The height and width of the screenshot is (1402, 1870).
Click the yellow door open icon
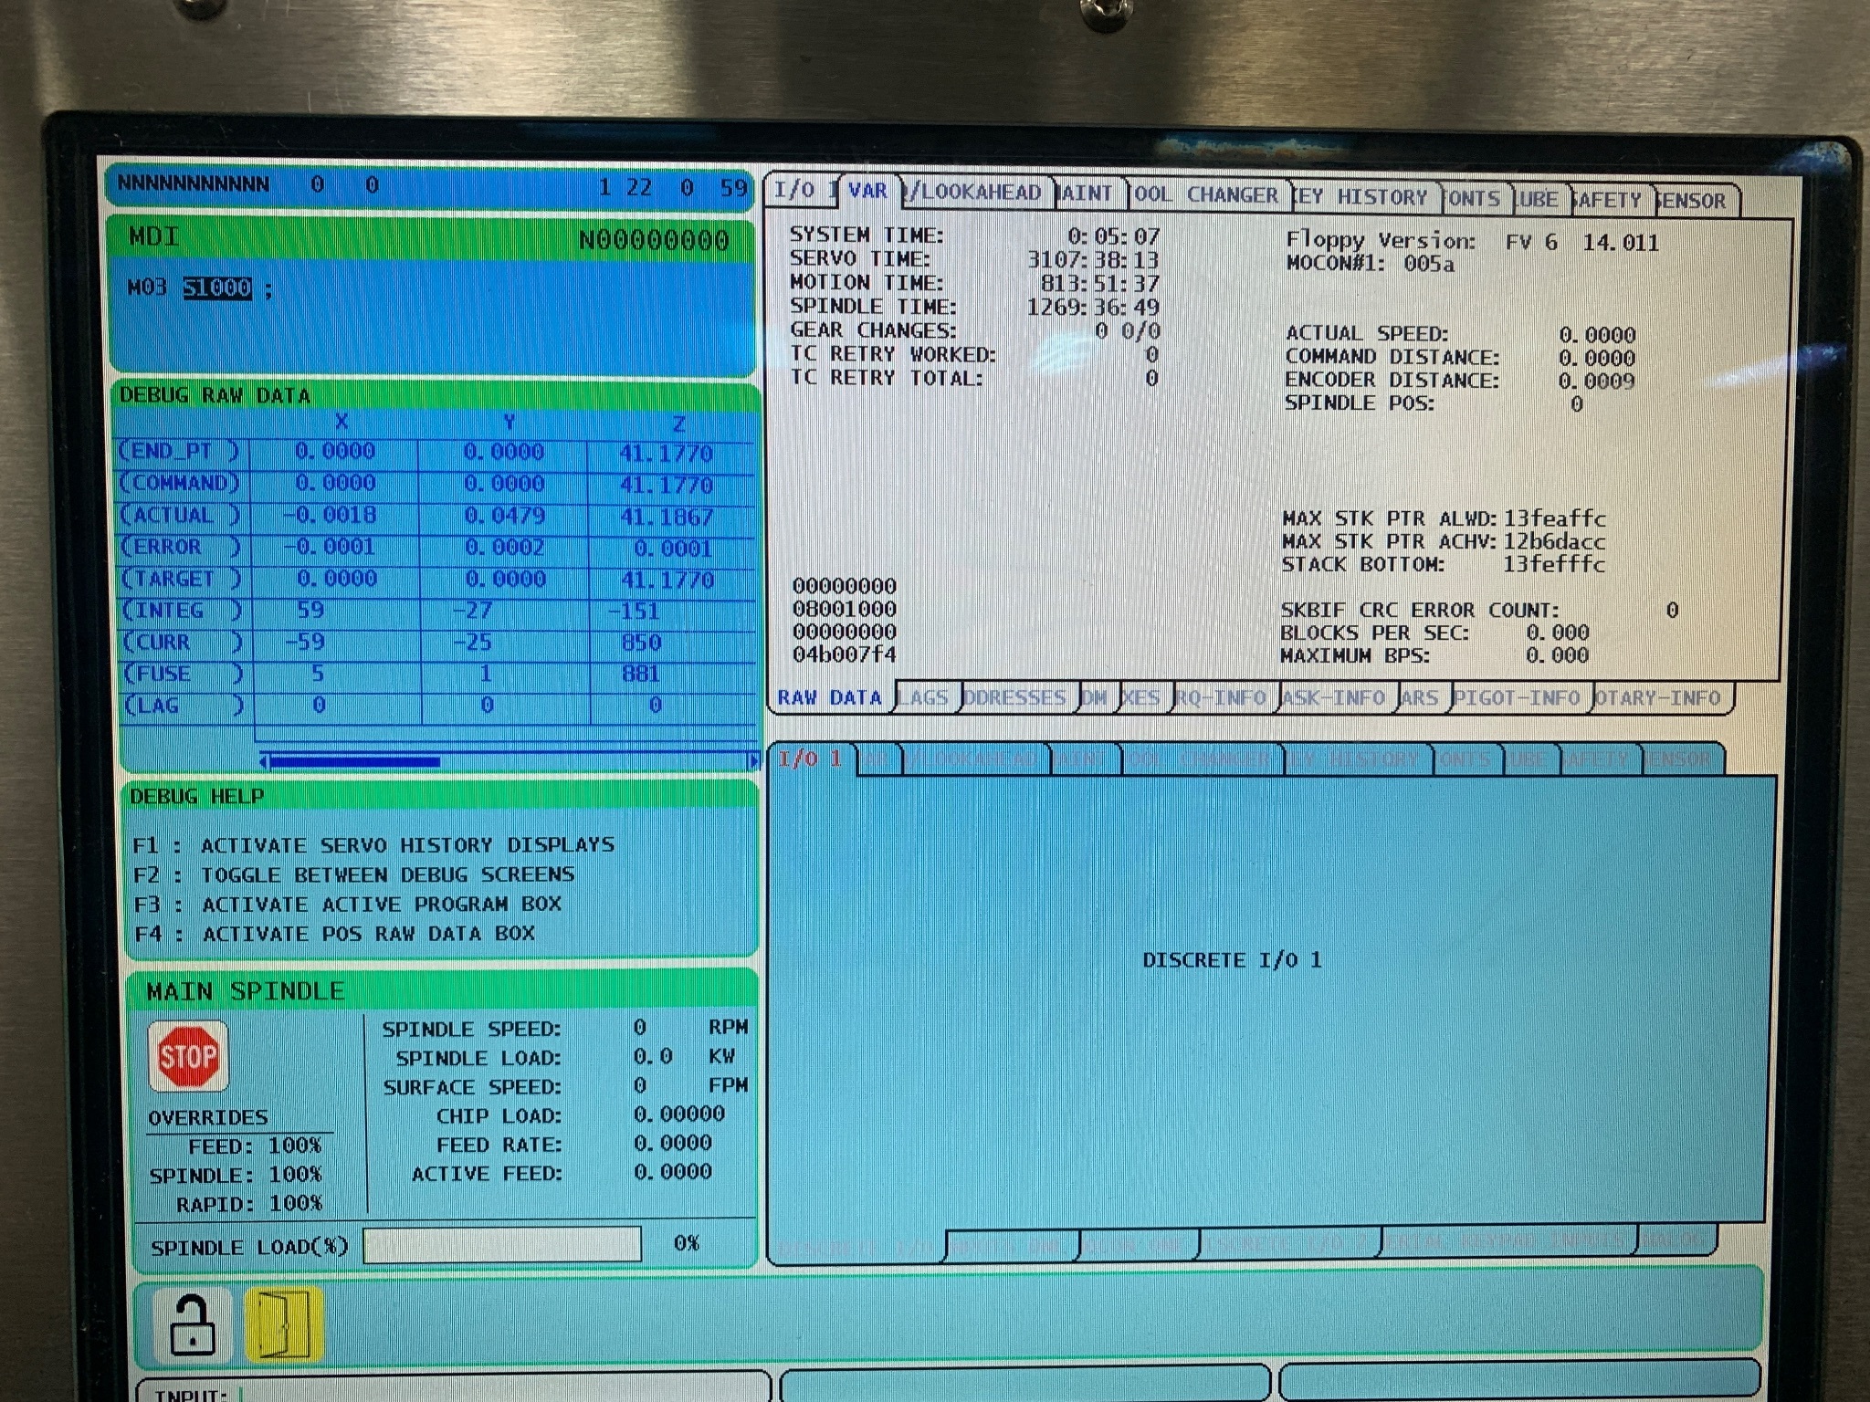(x=284, y=1323)
